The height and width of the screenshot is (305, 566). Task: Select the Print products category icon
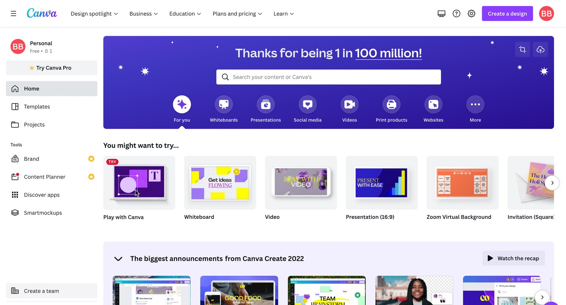point(392,104)
